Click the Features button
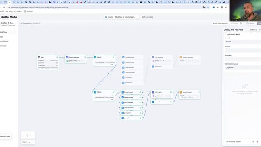 click(250, 23)
